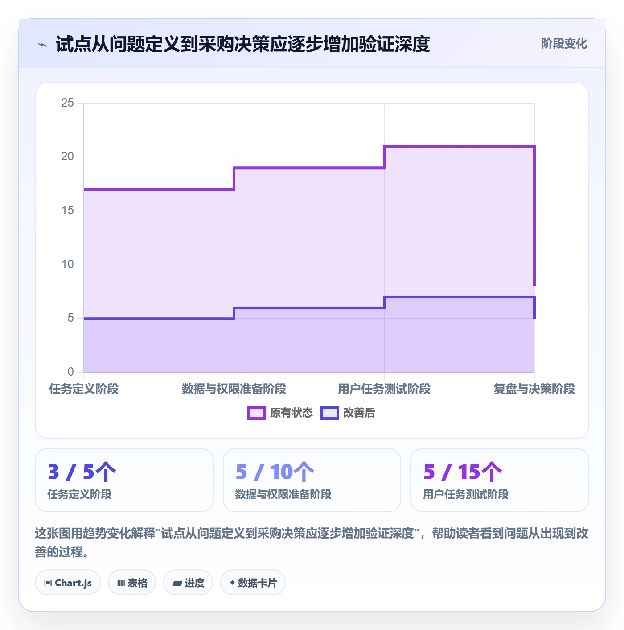Image resolution: width=624 pixels, height=630 pixels.
Task: Click the y-axis value 25
Action: tap(67, 103)
